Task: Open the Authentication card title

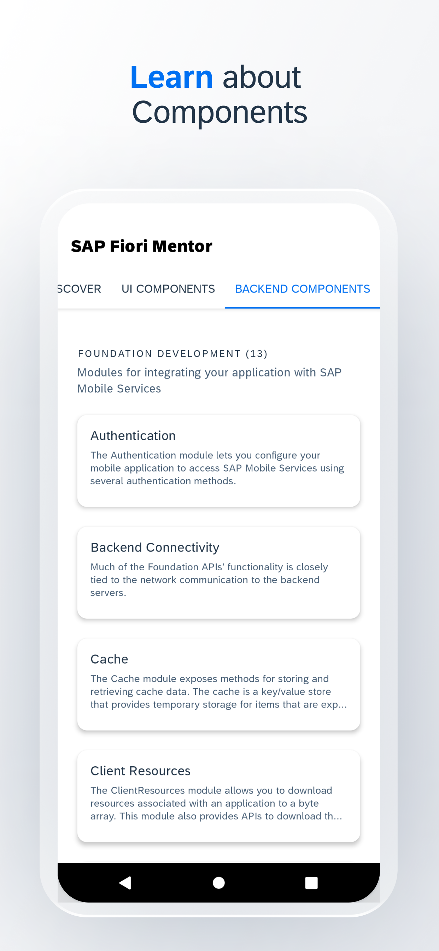Action: point(133,436)
